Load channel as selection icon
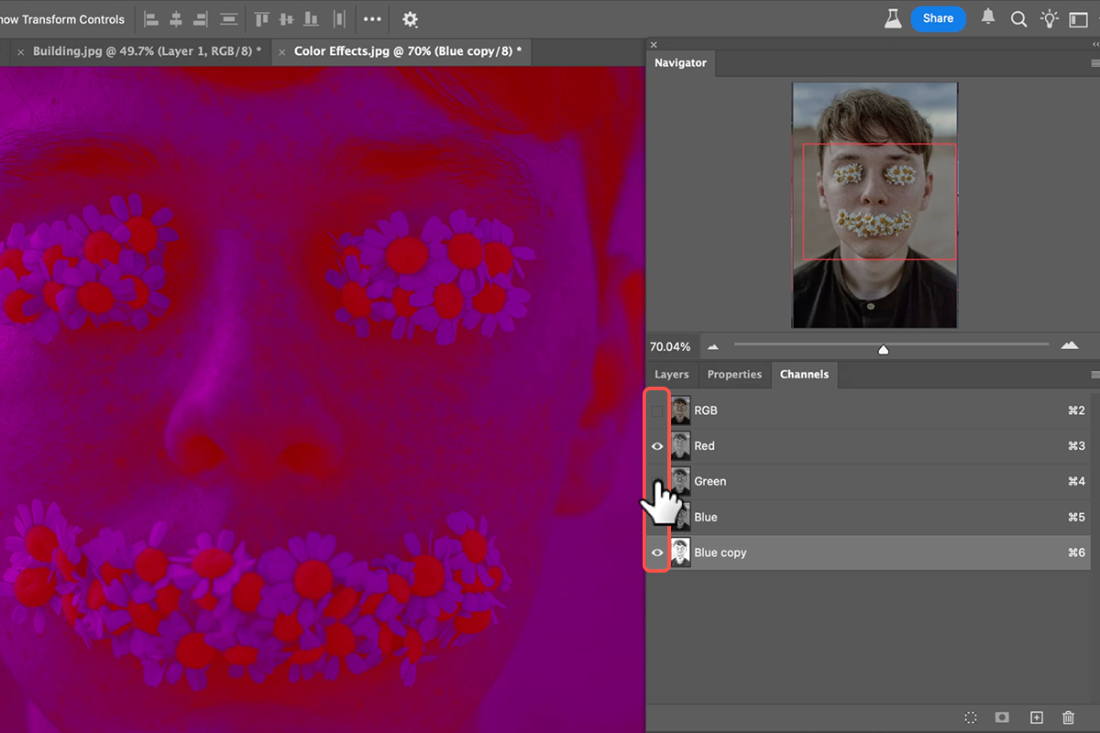Image resolution: width=1100 pixels, height=733 pixels. tap(971, 717)
